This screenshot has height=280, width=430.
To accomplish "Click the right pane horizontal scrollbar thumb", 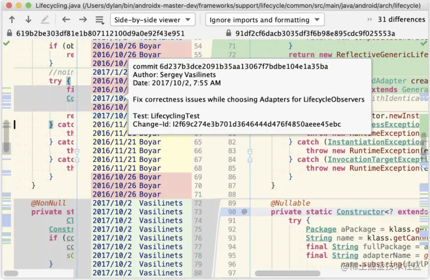I will [x=287, y=273].
